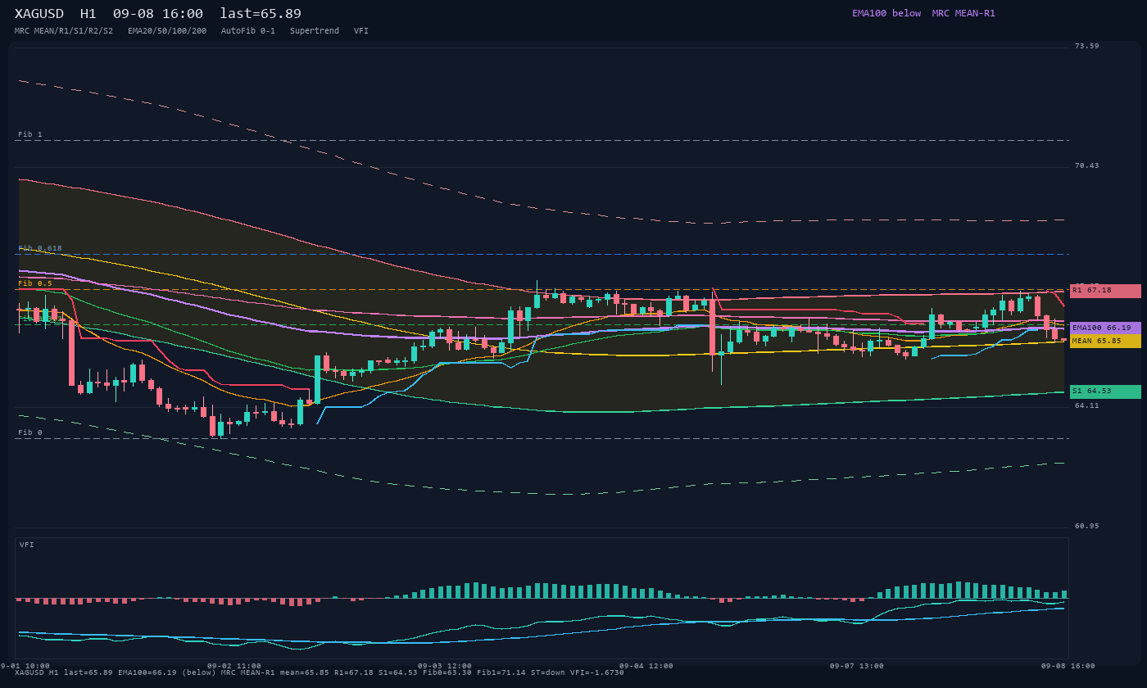The width and height of the screenshot is (1147, 688).
Task: Select the MRC MEAN/R1/S1/R2/S2 legend label
Action: tap(64, 31)
